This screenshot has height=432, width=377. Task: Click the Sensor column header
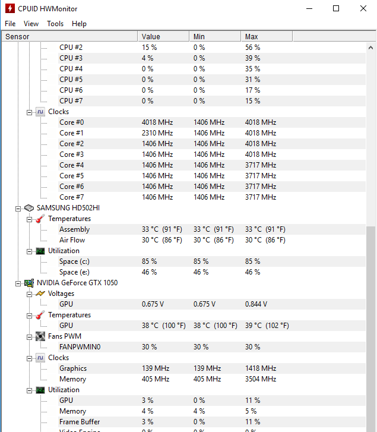coord(69,37)
